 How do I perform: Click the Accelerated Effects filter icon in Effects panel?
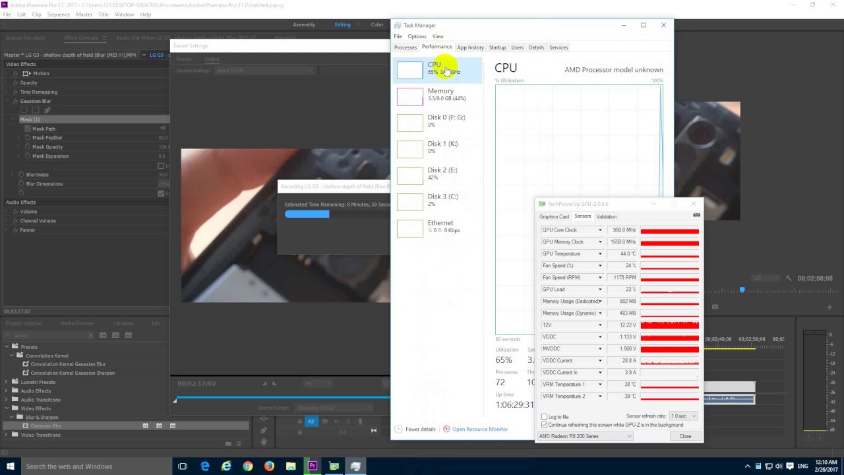click(x=103, y=335)
